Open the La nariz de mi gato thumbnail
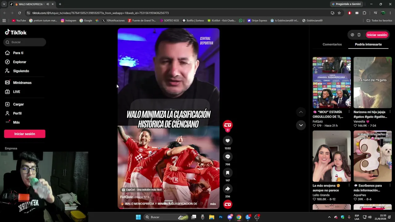The height and width of the screenshot is (222, 395). (372, 82)
